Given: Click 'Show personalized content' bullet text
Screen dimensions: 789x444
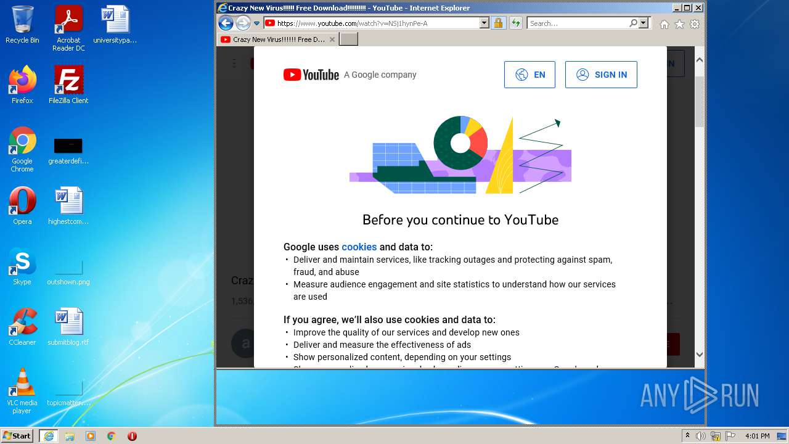Looking at the screenshot, I should (x=402, y=357).
